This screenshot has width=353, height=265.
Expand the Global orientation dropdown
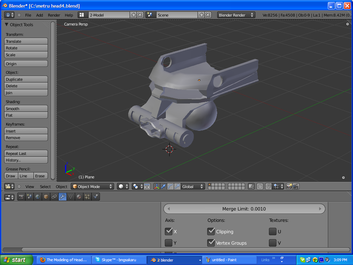[x=192, y=186]
